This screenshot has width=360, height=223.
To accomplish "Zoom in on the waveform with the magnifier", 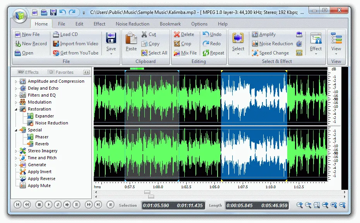I will (x=300, y=205).
